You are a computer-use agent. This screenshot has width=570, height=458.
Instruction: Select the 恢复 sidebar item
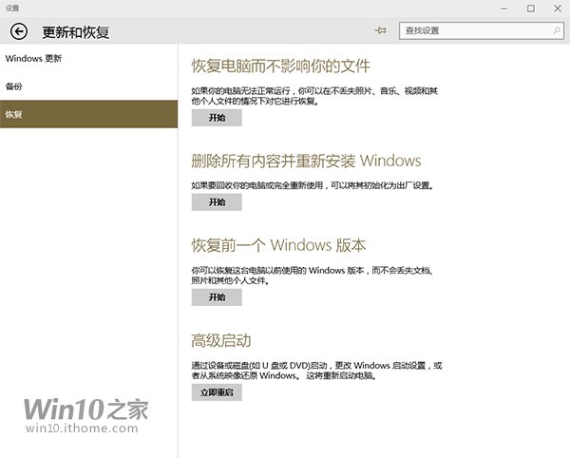(x=88, y=114)
